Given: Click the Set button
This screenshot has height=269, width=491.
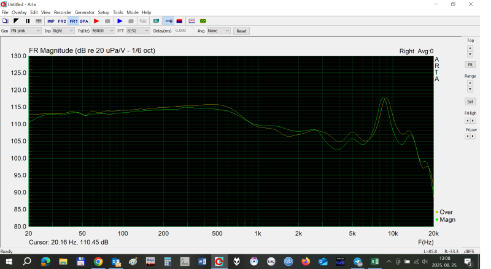Looking at the screenshot, I should (x=470, y=101).
